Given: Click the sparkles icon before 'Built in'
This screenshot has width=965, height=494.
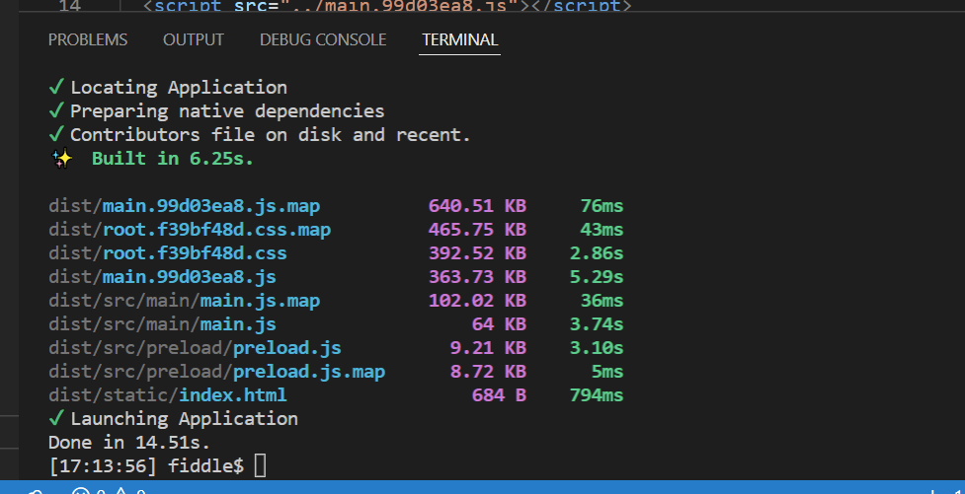Looking at the screenshot, I should pyautogui.click(x=61, y=159).
